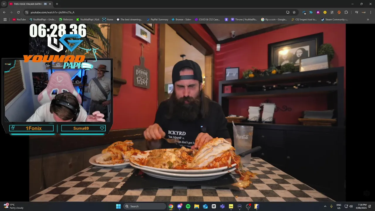Open Discord from the taskbar

(180, 206)
